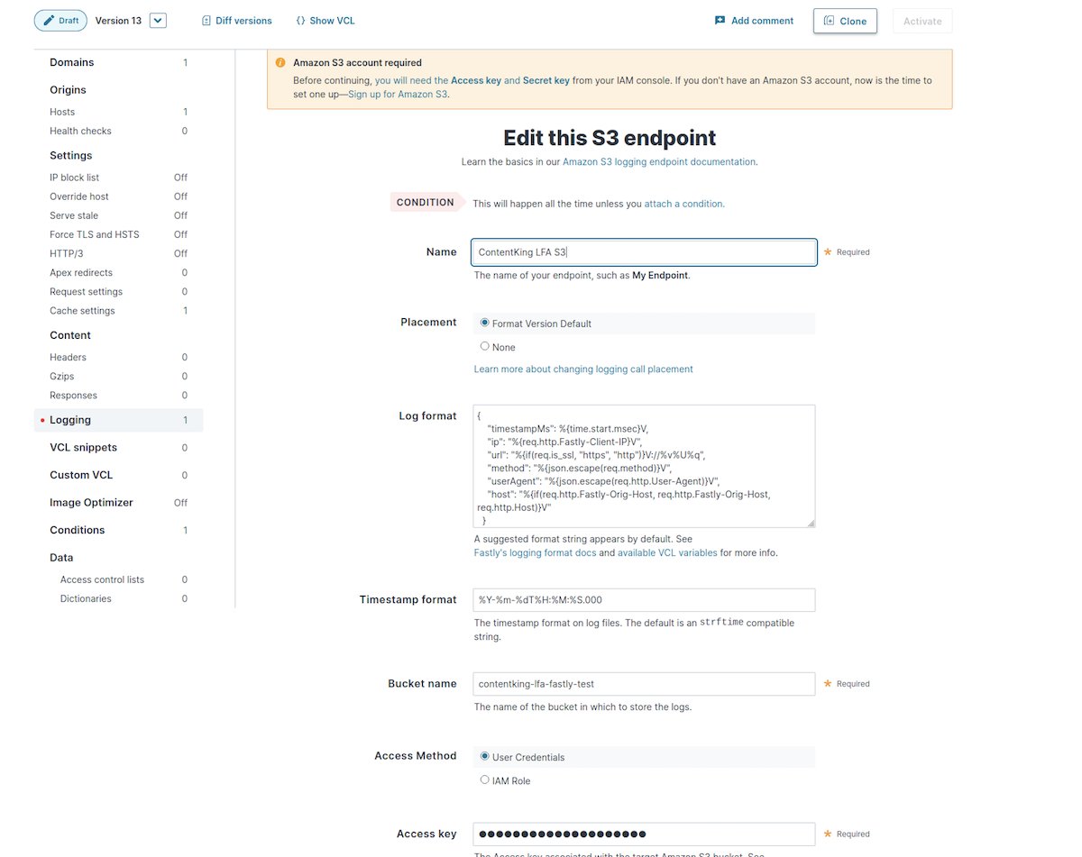
Task: Click the Draft status badge
Action: tap(60, 20)
